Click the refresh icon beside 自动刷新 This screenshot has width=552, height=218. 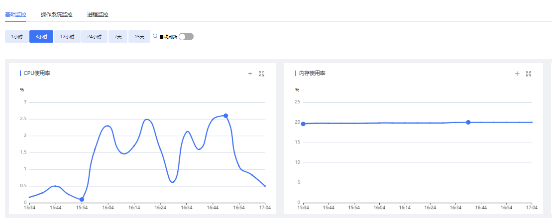coord(155,36)
